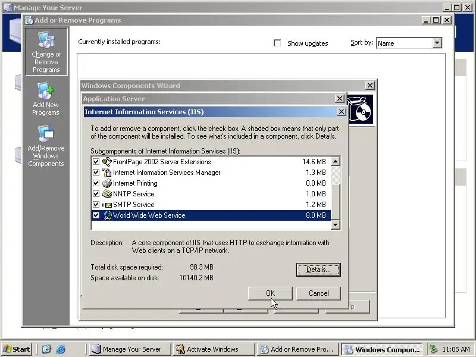Select the SMTP Service row text
The height and width of the screenshot is (357, 476).
coord(133,205)
